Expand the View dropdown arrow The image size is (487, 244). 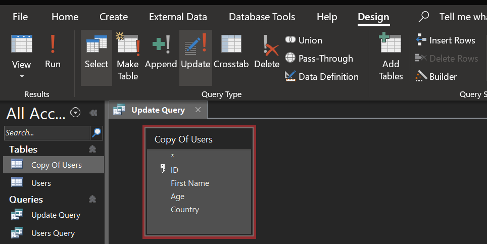click(22, 77)
